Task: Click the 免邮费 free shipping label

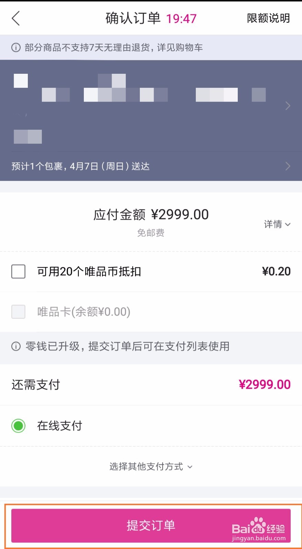Action: (x=150, y=233)
